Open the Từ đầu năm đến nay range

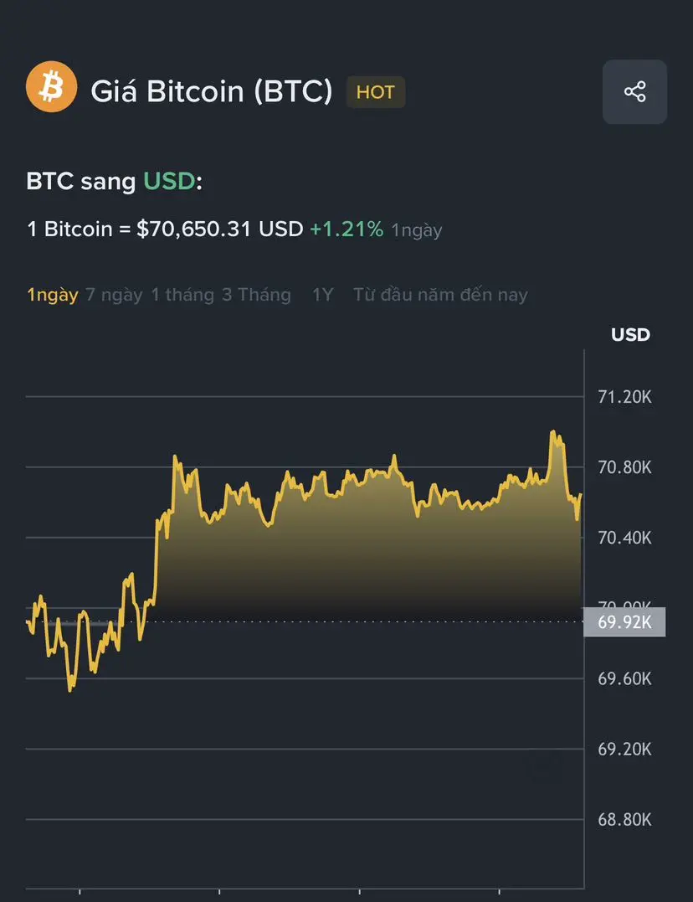440,295
